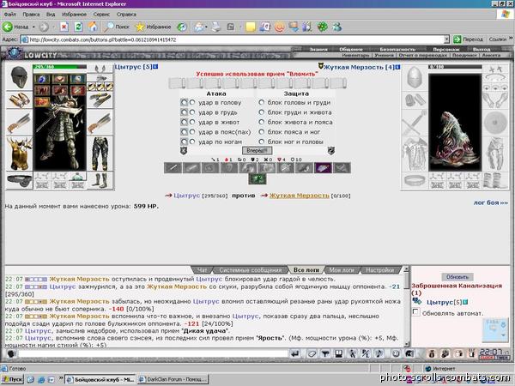Clear the chat using the eraser icon
This screenshot has width=515, height=386.
312,353
